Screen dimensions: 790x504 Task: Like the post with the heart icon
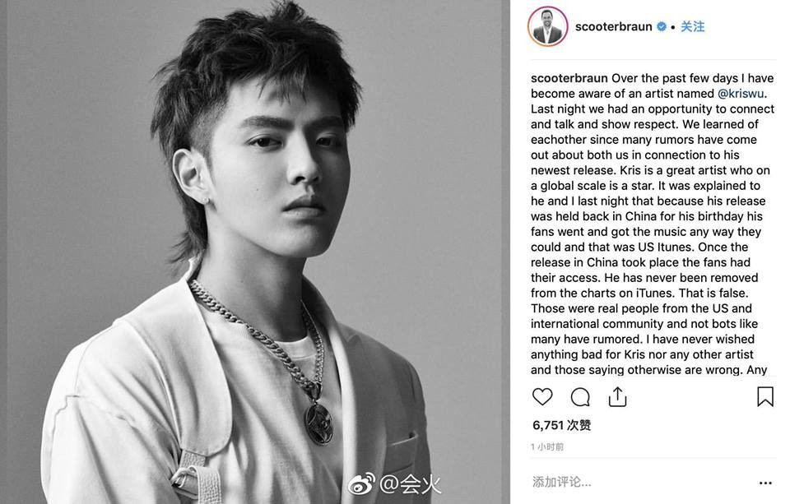[x=542, y=397]
